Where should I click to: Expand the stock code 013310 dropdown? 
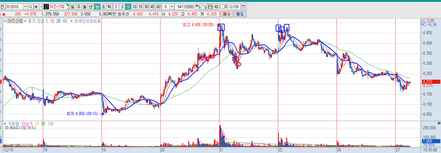click(x=25, y=7)
